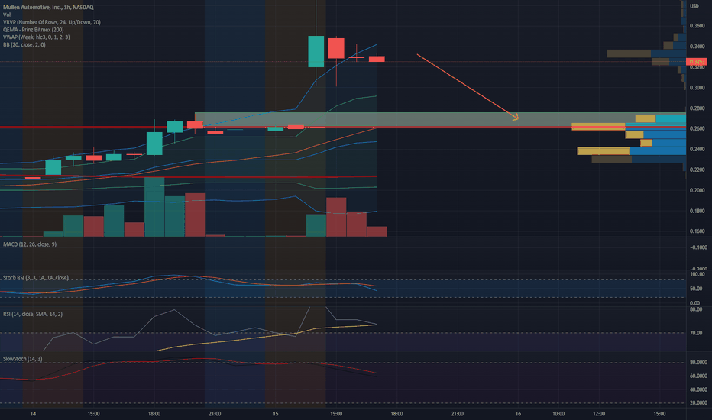Viewport: 712px width, 420px height.
Task: Select the Vol indicator label
Action: point(7,15)
